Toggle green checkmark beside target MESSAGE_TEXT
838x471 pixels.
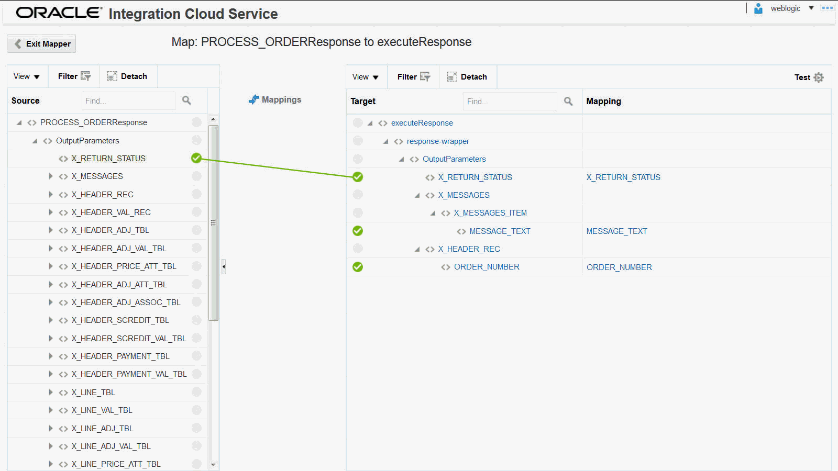[x=358, y=231]
